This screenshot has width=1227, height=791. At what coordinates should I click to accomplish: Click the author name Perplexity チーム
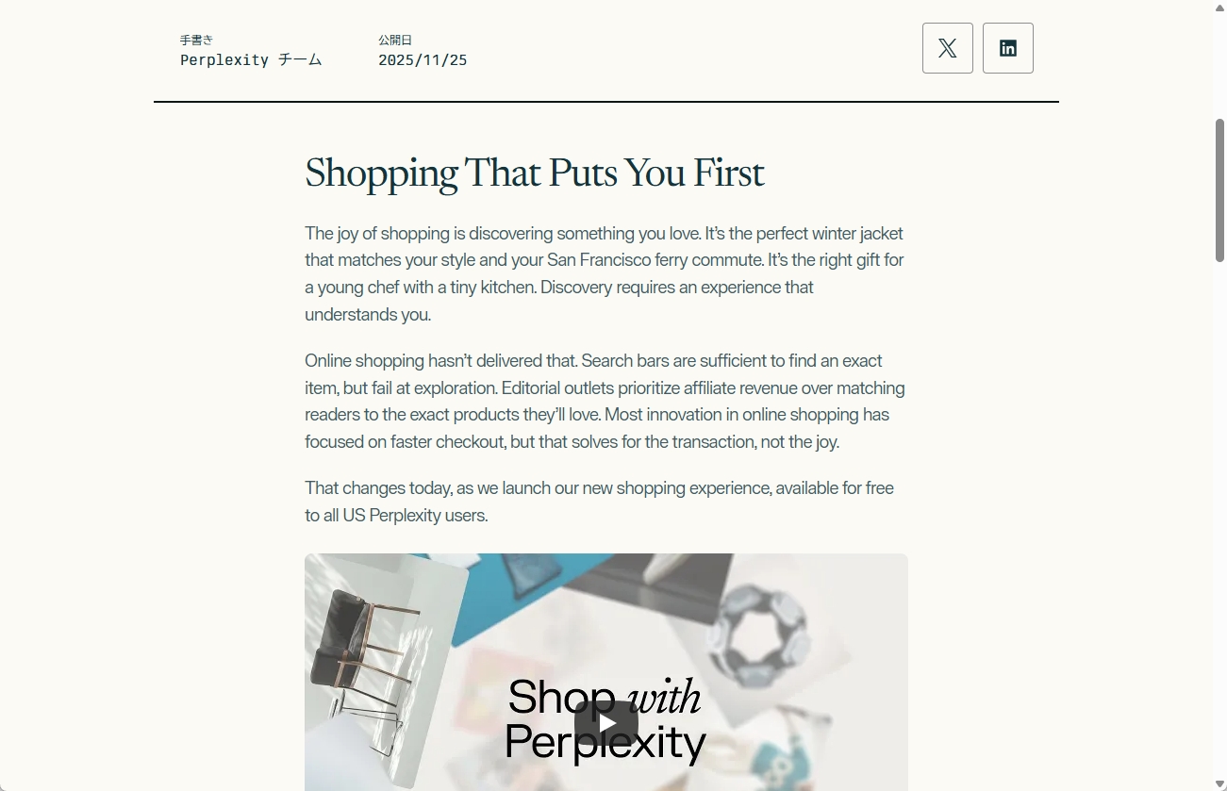(251, 59)
